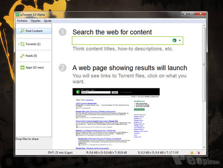Open the Ajuda menu
The height and width of the screenshot is (168, 223).
47,21
